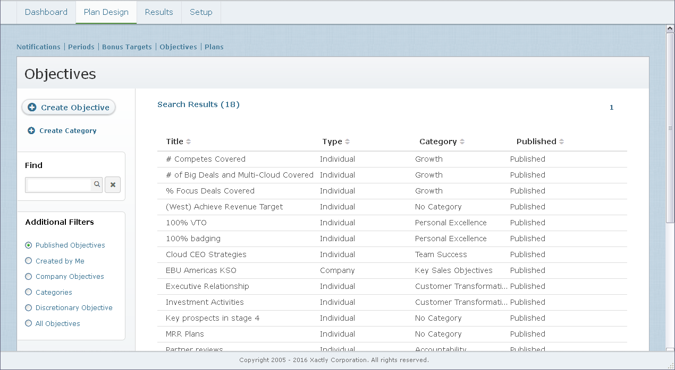Go to the Results tab

point(159,12)
